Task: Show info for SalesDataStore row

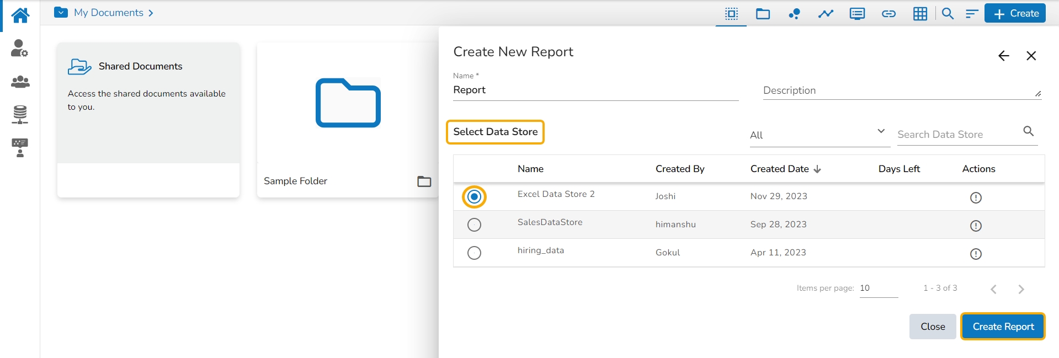Action: tap(976, 226)
